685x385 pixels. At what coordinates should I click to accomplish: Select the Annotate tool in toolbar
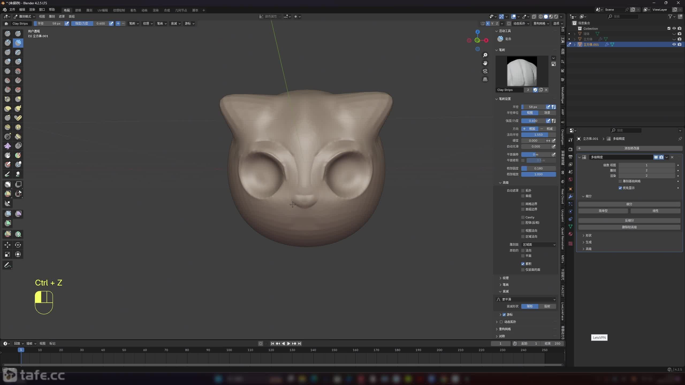point(7,265)
